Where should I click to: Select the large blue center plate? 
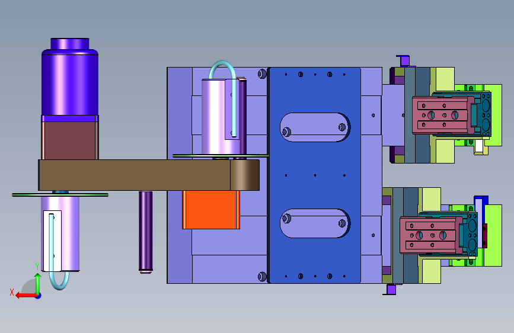click(314, 175)
